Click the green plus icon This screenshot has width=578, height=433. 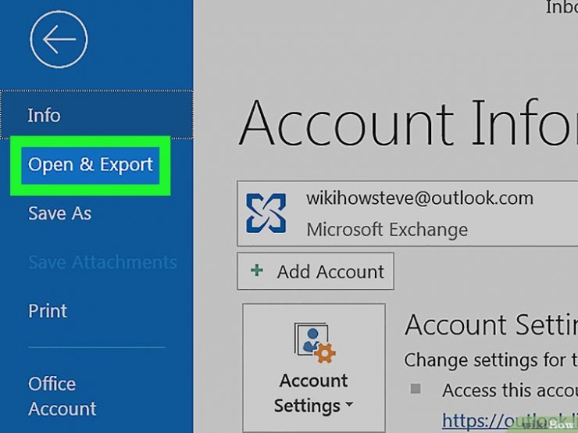256,270
